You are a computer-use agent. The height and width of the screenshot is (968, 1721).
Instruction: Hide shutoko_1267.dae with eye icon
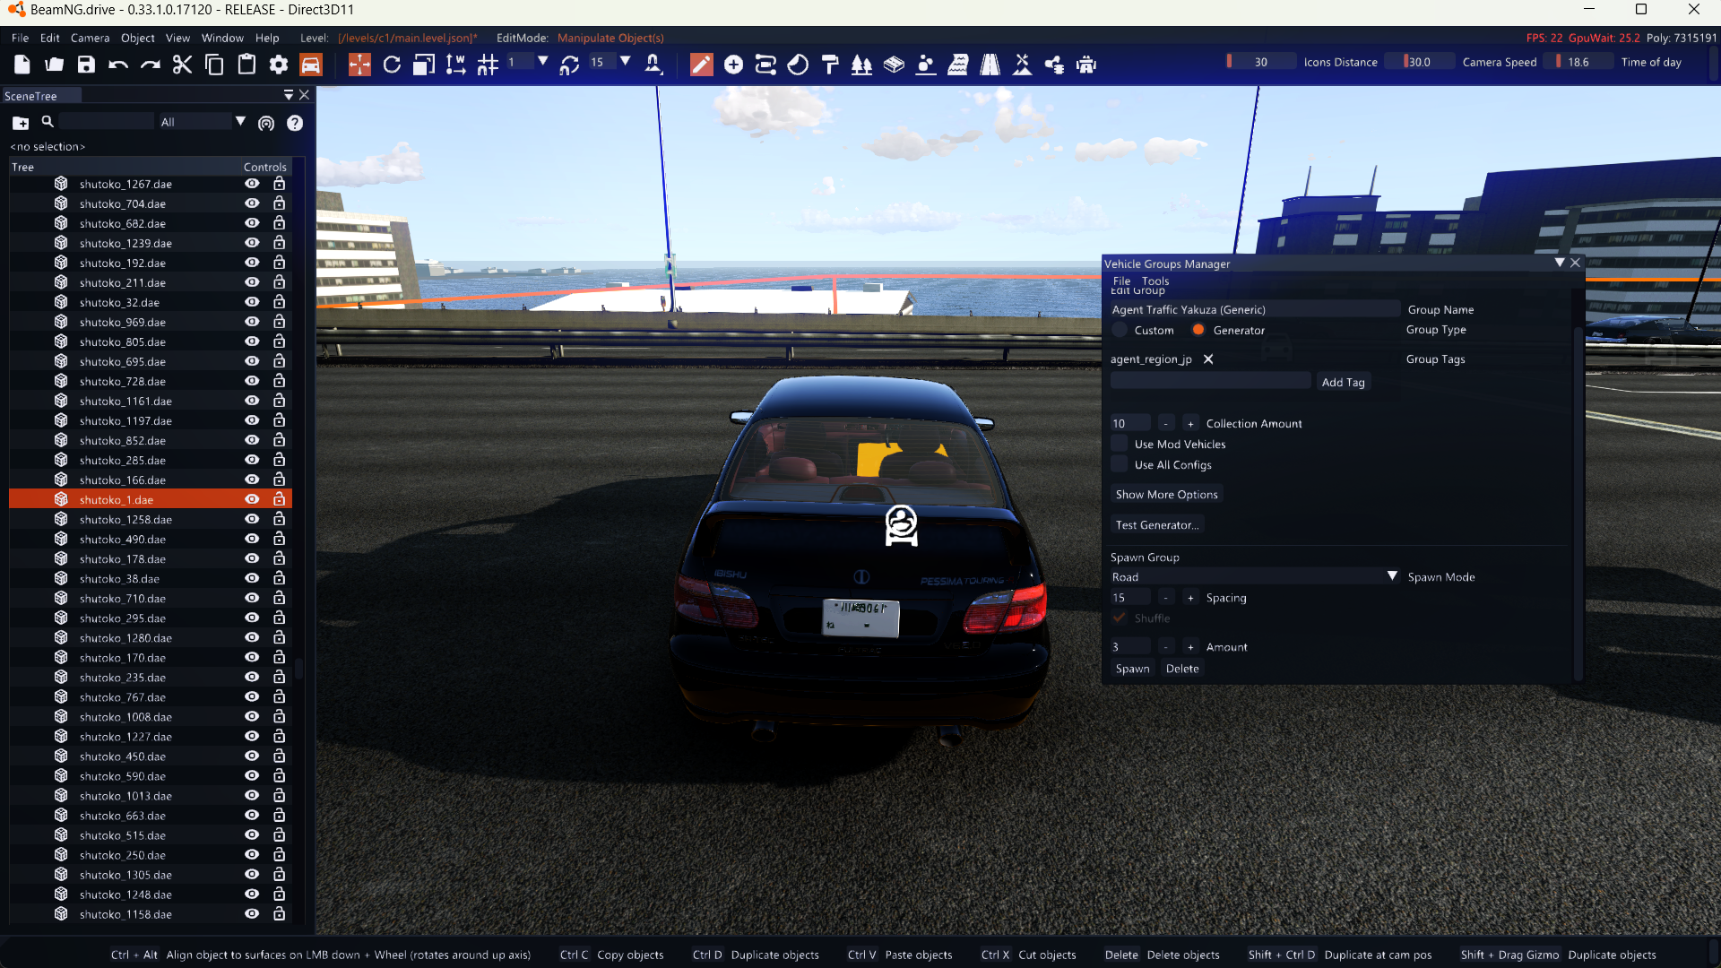click(x=252, y=184)
